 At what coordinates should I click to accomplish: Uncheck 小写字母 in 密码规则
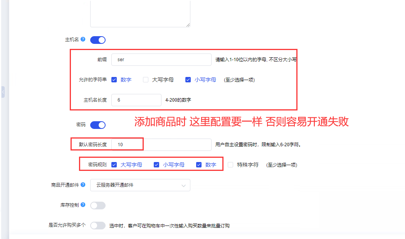(x=156, y=165)
